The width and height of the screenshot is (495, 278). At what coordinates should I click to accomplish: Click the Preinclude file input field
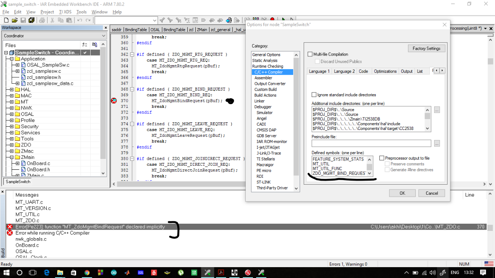pyautogui.click(x=371, y=143)
